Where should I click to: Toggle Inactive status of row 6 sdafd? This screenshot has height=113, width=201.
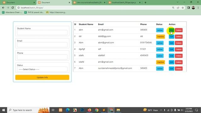click(x=160, y=62)
